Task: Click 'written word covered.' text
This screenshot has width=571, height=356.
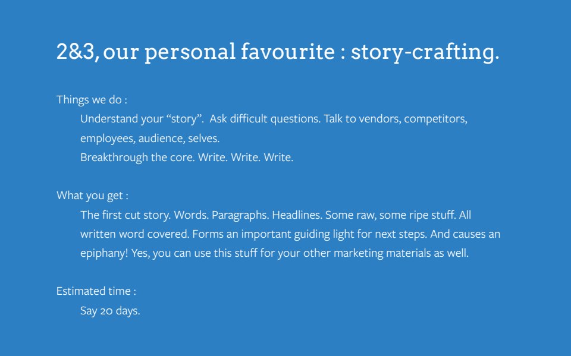Action: (135, 234)
